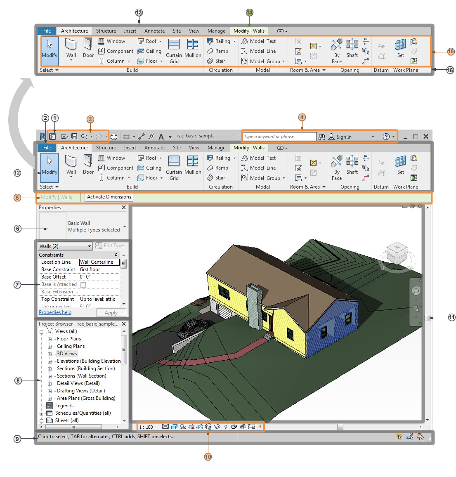456x477 pixels.
Task: Click the keyword or phrase search field
Action: 279,137
